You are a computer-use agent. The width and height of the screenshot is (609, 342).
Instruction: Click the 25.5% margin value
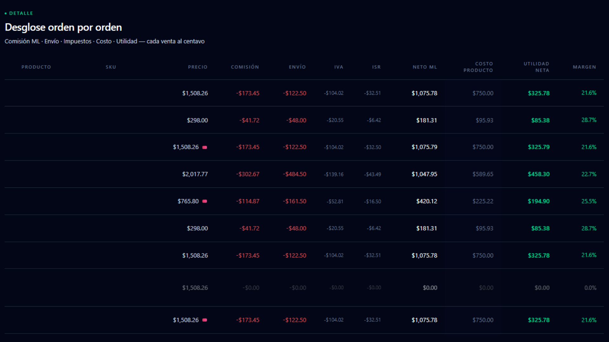[x=589, y=201]
